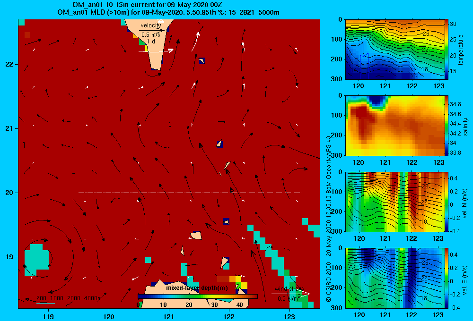Click longitude label 122 below the map
This screenshot has height=321, width=473.
(x=229, y=316)
